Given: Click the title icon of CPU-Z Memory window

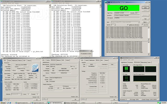Looking at the screenshot, I should [x=81, y=58].
